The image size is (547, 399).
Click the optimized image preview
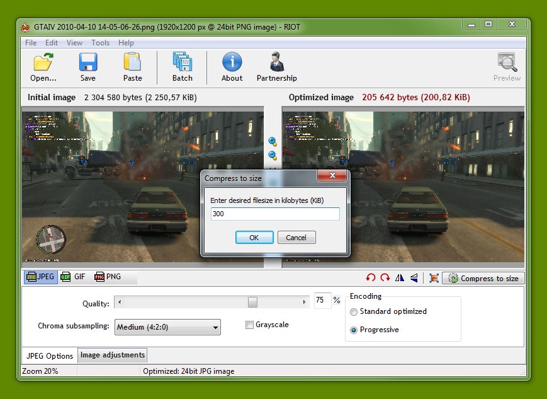click(x=403, y=187)
